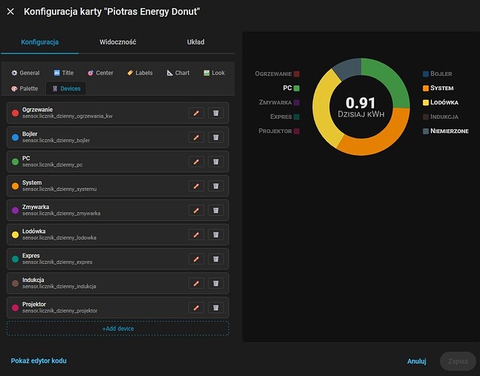Click the gray Niemierzone donut segment
The height and width of the screenshot is (376, 480).
click(348, 68)
